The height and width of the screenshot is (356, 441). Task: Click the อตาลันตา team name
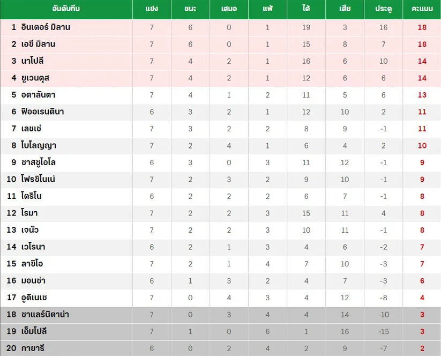[38, 95]
